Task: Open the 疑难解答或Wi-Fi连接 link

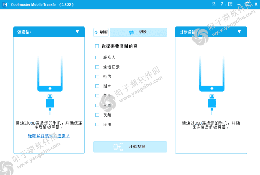Action: (49, 136)
